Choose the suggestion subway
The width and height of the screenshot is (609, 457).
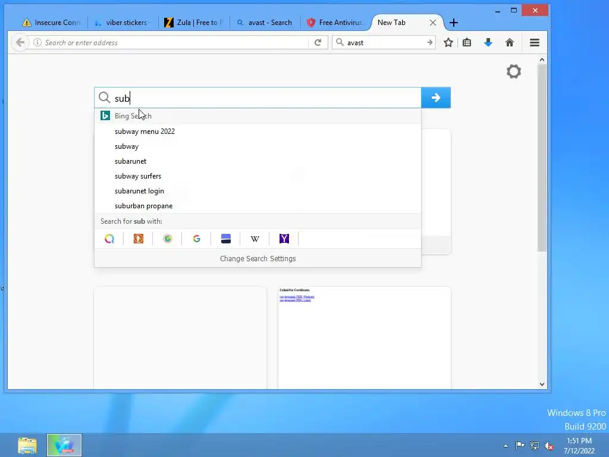click(258, 146)
